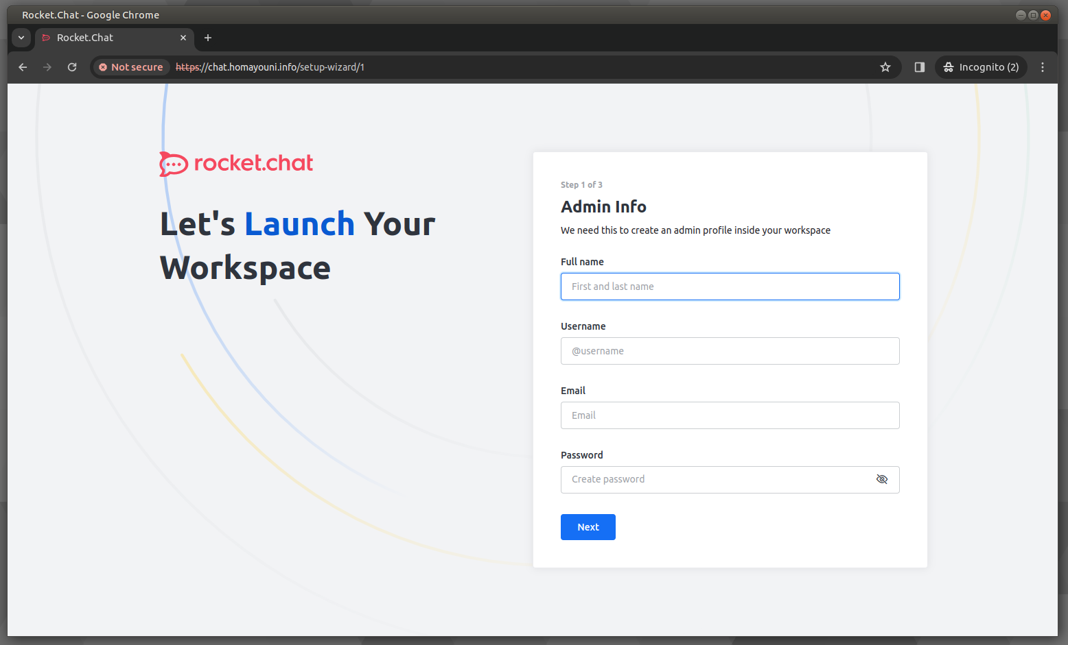Close the Rocket.Chat tab
Viewport: 1068px width, 645px height.
tap(183, 38)
